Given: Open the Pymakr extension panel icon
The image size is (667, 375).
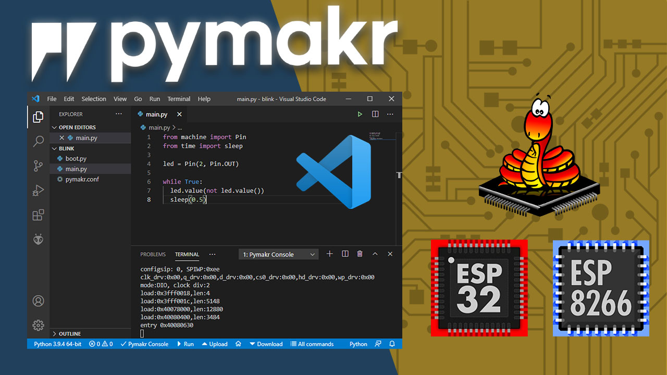Looking at the screenshot, I should (x=38, y=239).
